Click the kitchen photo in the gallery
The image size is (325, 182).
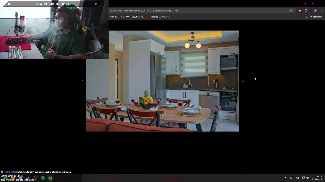(162, 81)
